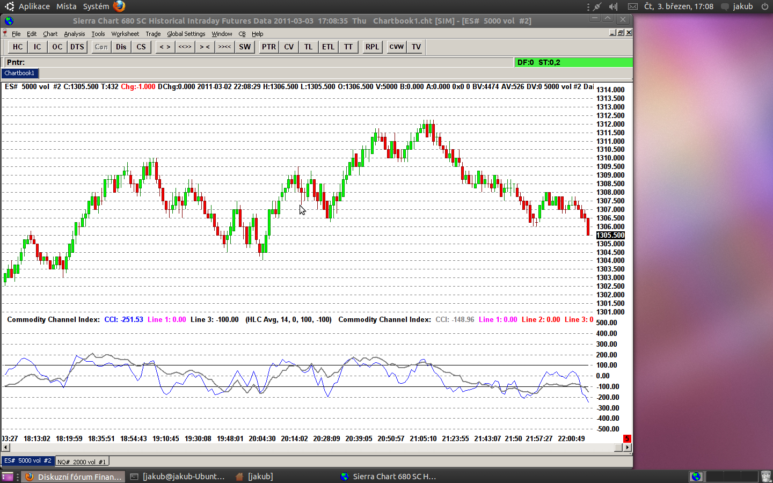Click the HC toolbar button
The width and height of the screenshot is (773, 483).
(x=18, y=47)
